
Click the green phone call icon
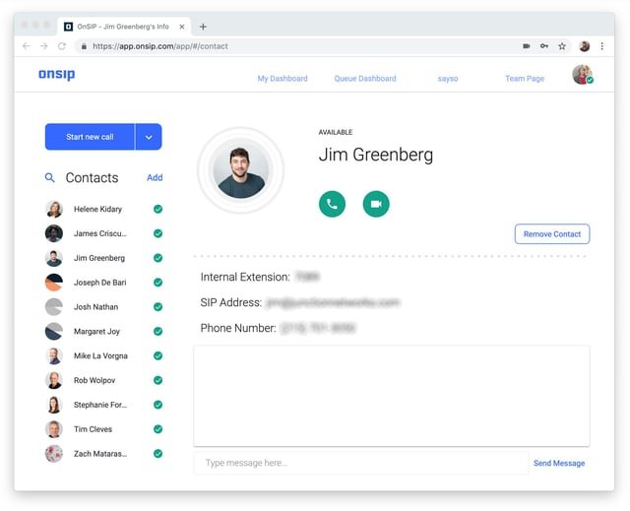point(332,204)
